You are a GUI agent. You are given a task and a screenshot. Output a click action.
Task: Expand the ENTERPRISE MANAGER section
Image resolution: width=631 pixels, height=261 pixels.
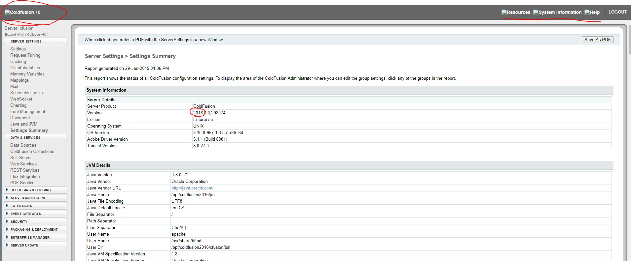tap(35, 237)
